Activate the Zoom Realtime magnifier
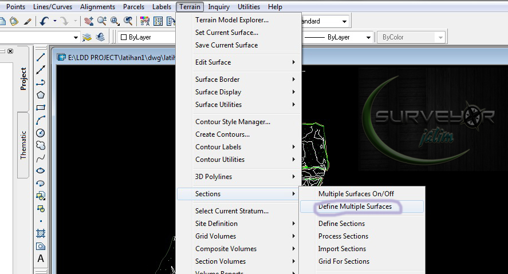The width and height of the screenshot is (508, 274). (x=102, y=21)
